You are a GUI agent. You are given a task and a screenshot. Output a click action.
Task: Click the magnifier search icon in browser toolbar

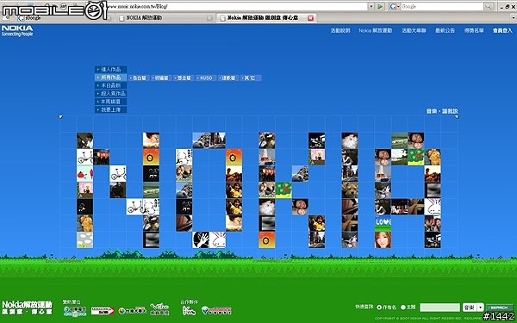(489, 6)
